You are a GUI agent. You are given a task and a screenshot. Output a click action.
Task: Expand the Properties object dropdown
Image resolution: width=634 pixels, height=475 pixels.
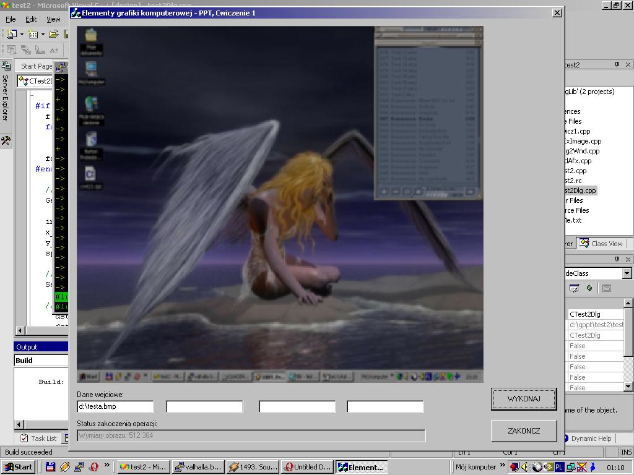click(627, 273)
